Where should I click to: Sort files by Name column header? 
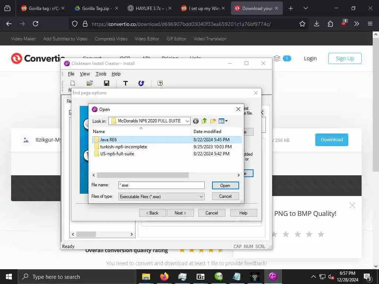point(141,131)
